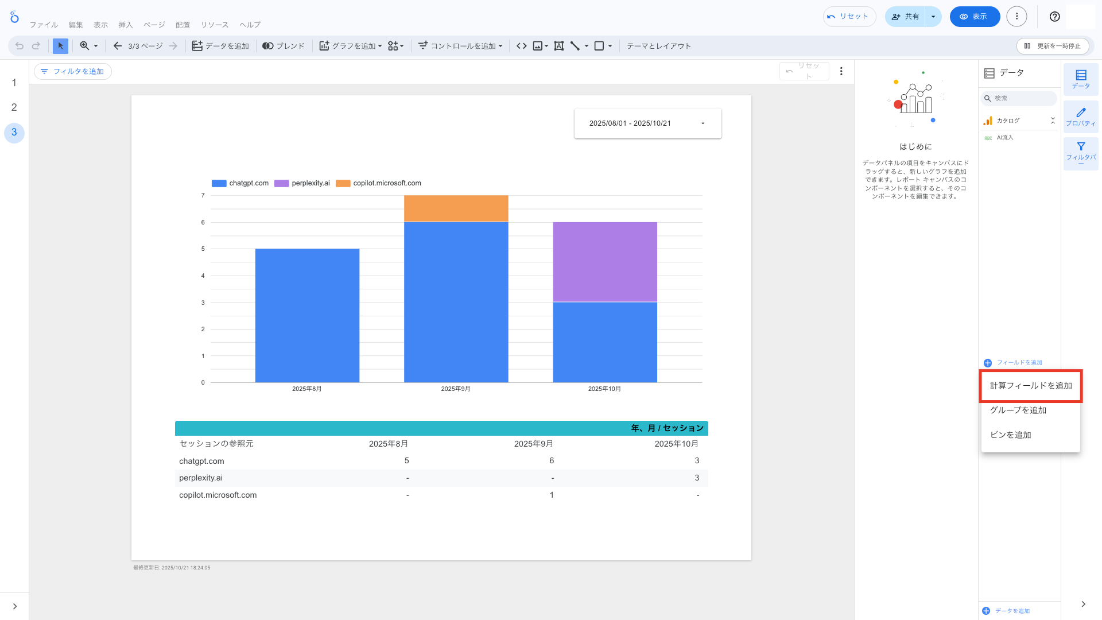Click the フィルタを追加 button
1102x620 pixels.
pos(73,71)
